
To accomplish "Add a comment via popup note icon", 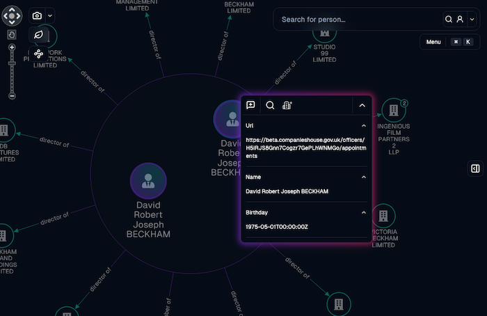I will [250, 105].
